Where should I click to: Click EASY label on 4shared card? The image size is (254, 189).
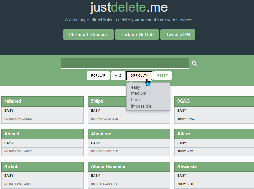click(x=9, y=111)
